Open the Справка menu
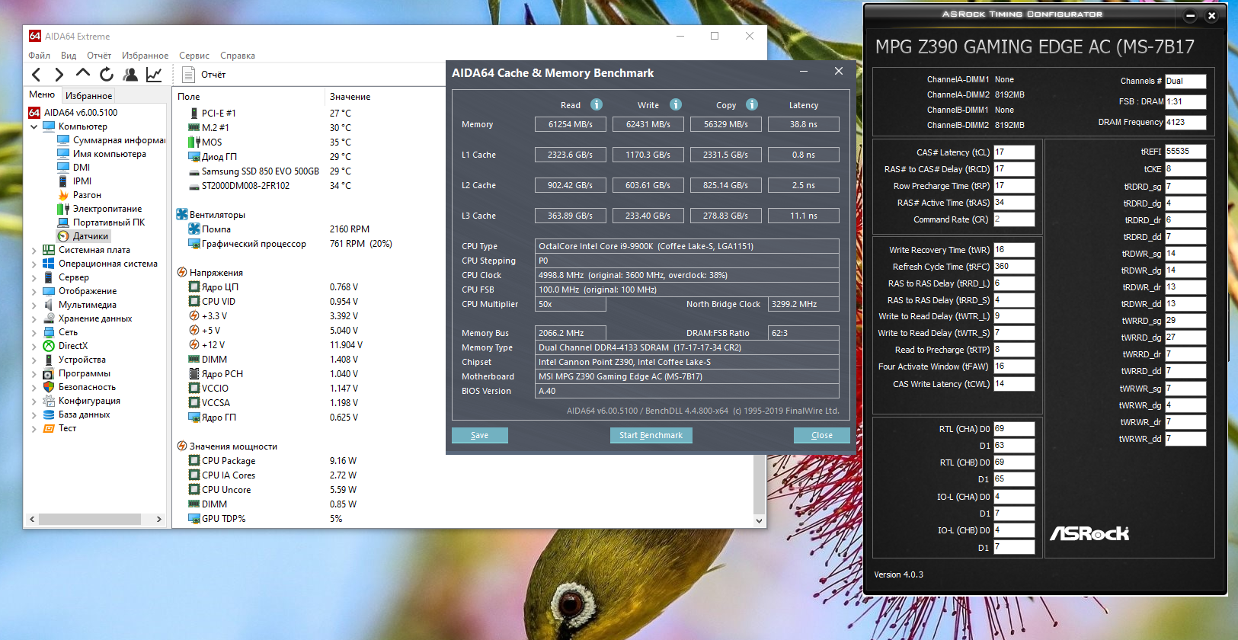This screenshot has width=1238, height=640. click(238, 56)
